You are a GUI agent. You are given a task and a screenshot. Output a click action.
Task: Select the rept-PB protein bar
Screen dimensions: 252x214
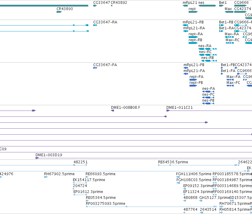point(193,86)
